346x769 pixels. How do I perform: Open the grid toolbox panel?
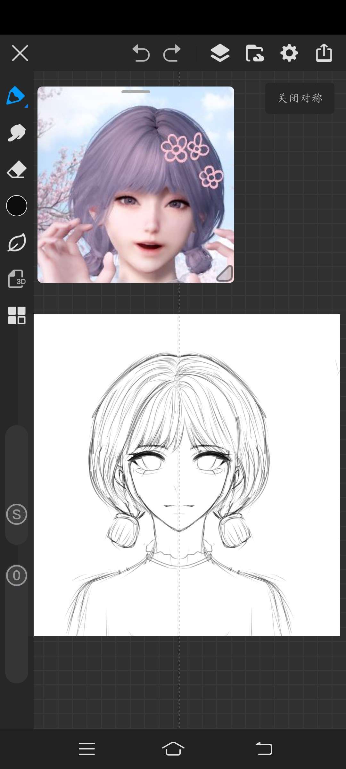pyautogui.click(x=17, y=315)
